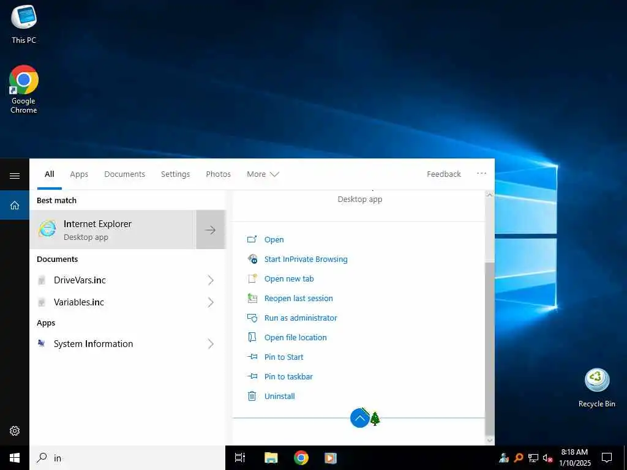This screenshot has width=627, height=470.
Task: Collapse the actions list with up chevron
Action: tap(359, 418)
